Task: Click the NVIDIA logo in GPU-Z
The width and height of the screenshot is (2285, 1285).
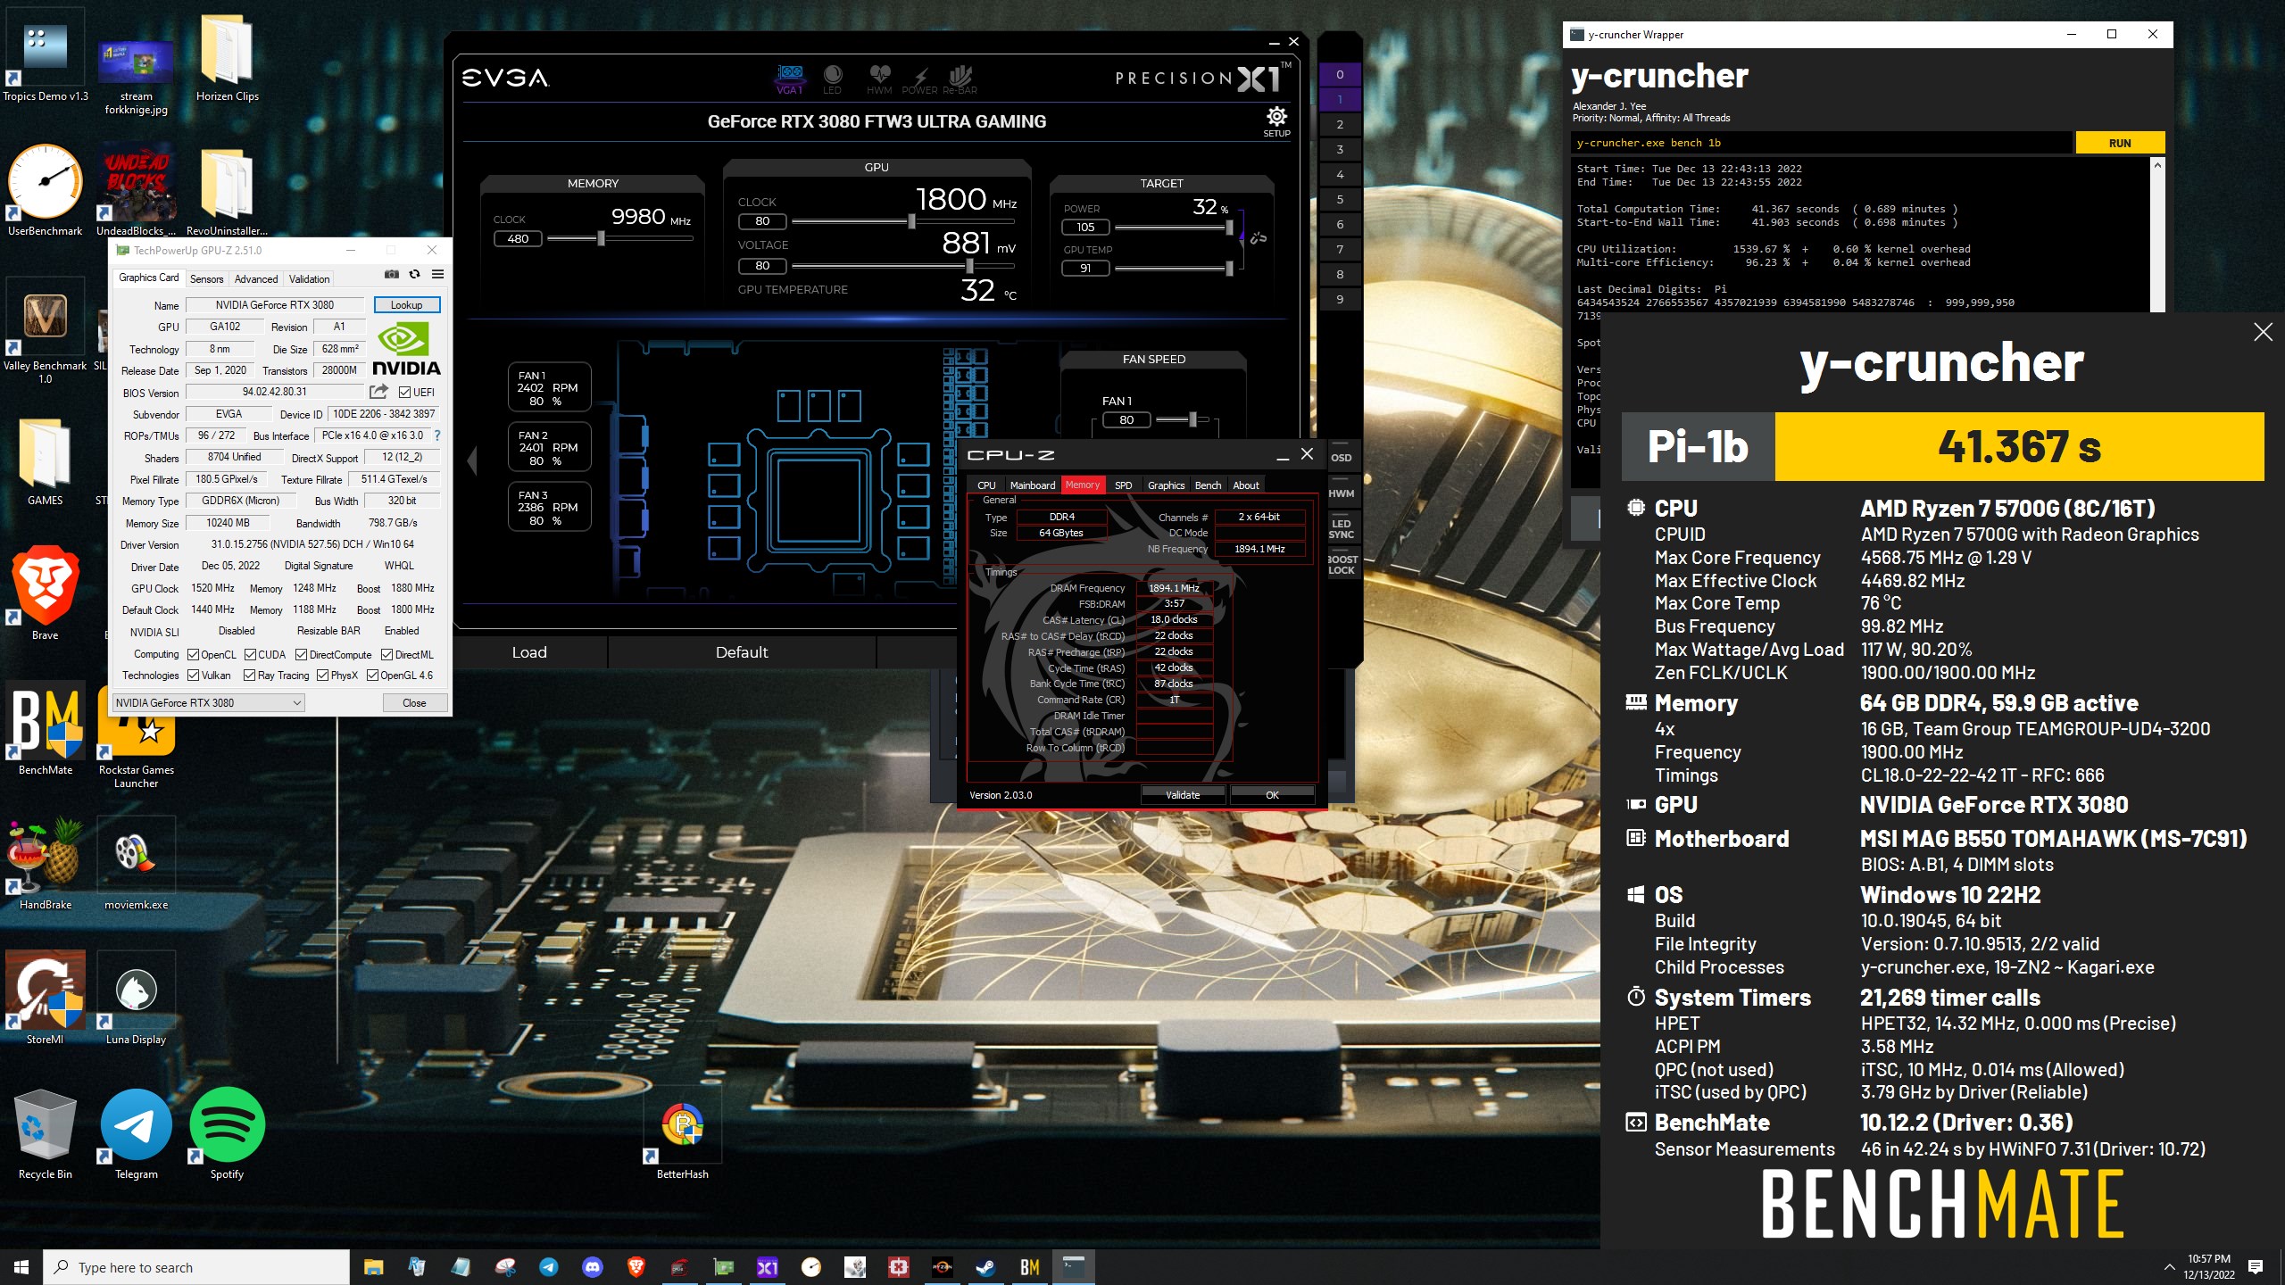Action: (406, 349)
